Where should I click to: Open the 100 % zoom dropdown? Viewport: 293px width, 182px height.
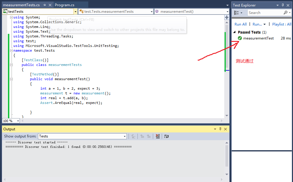click(18, 121)
